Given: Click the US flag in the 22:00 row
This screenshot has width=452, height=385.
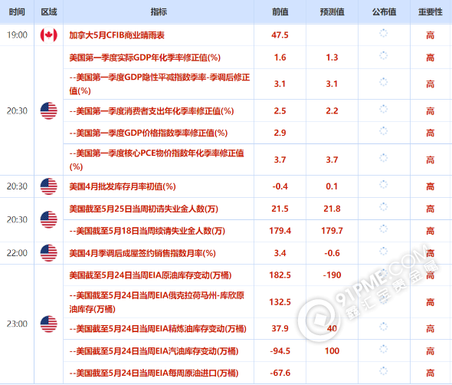Looking at the screenshot, I should point(49,253).
